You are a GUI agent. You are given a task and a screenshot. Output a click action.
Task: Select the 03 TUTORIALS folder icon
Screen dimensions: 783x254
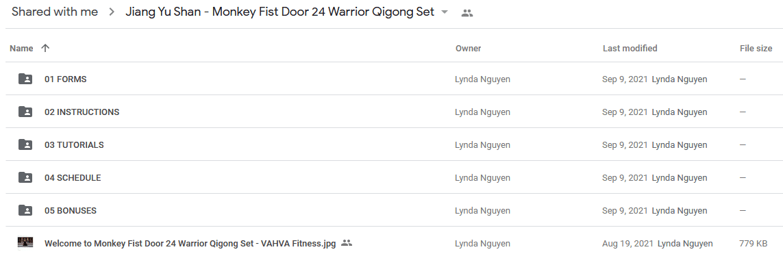25,144
